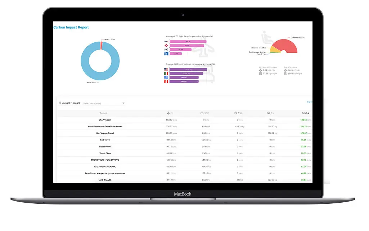Click the bed icon in the Hotel column header
The width and height of the screenshot is (369, 231).
202,113
